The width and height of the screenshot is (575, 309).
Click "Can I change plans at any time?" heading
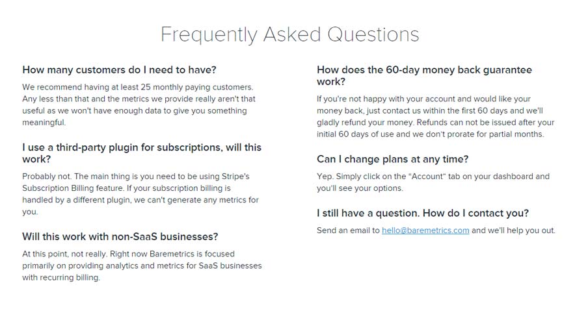pos(401,159)
